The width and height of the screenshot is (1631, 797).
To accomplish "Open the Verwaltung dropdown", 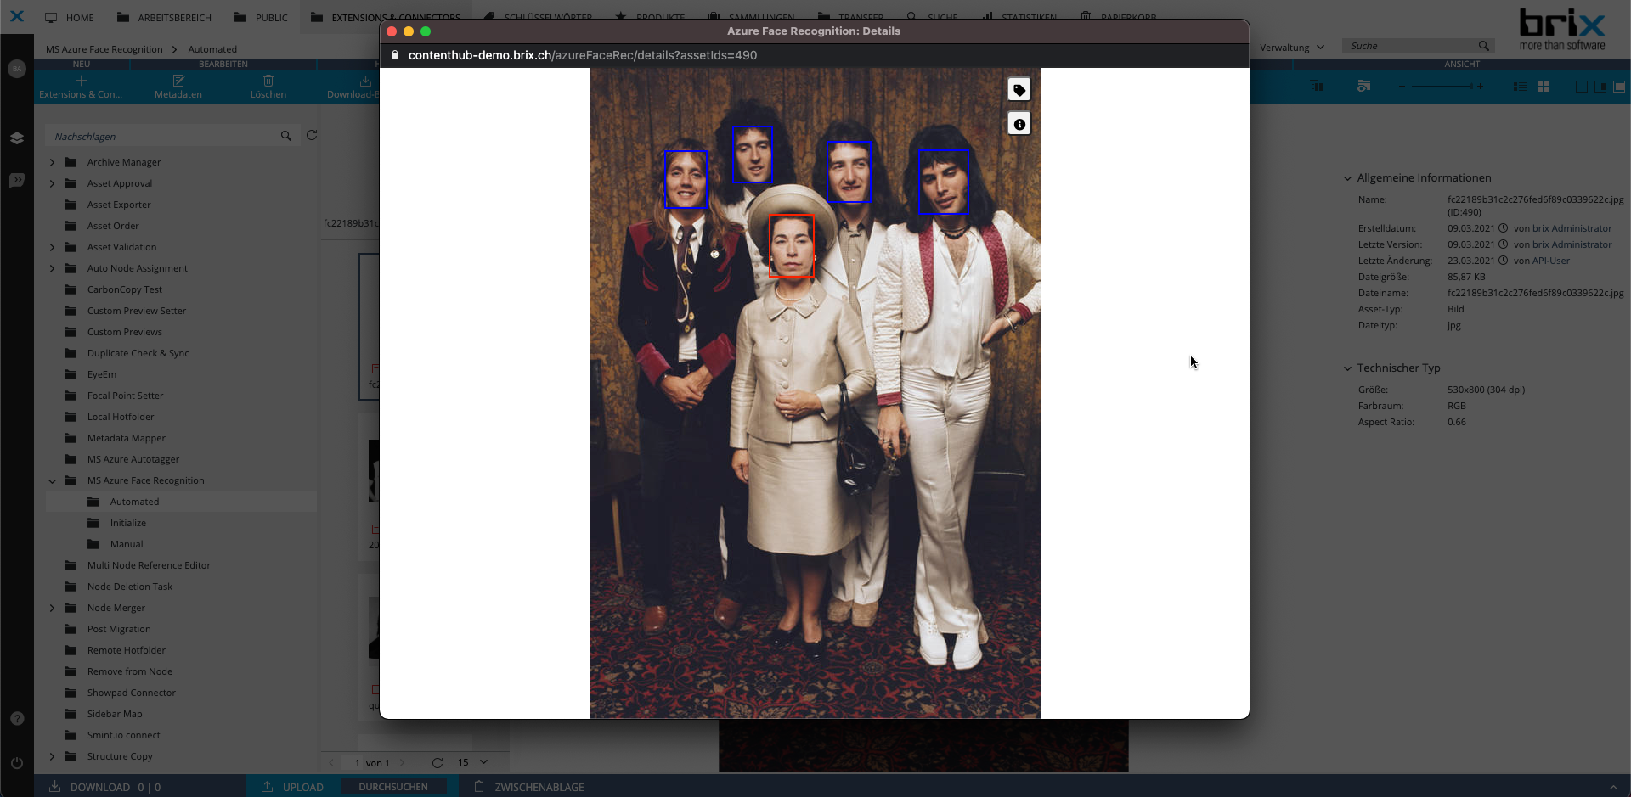I will coord(1291,48).
